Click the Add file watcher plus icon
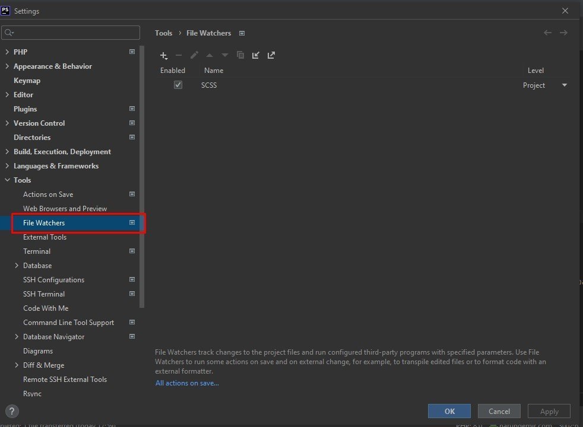Screen dimensions: 583x427 [x=164, y=55]
